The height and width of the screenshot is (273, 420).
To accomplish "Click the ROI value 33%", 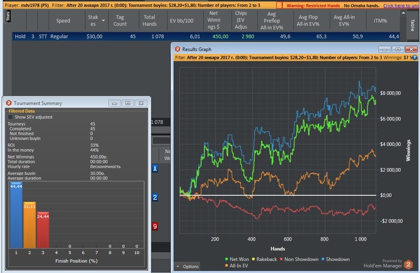I will 94,145.
